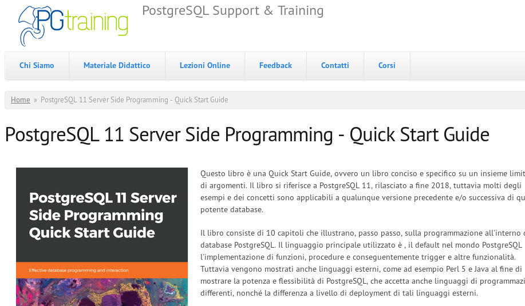The width and height of the screenshot is (525, 306).
Task: Open the Feedback page
Action: (x=275, y=66)
